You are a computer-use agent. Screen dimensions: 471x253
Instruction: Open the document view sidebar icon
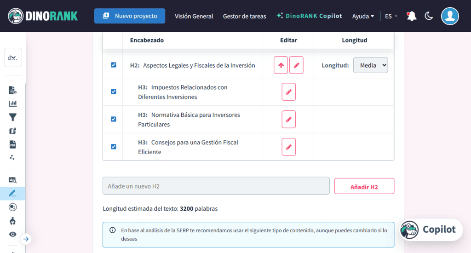pyautogui.click(x=12, y=90)
